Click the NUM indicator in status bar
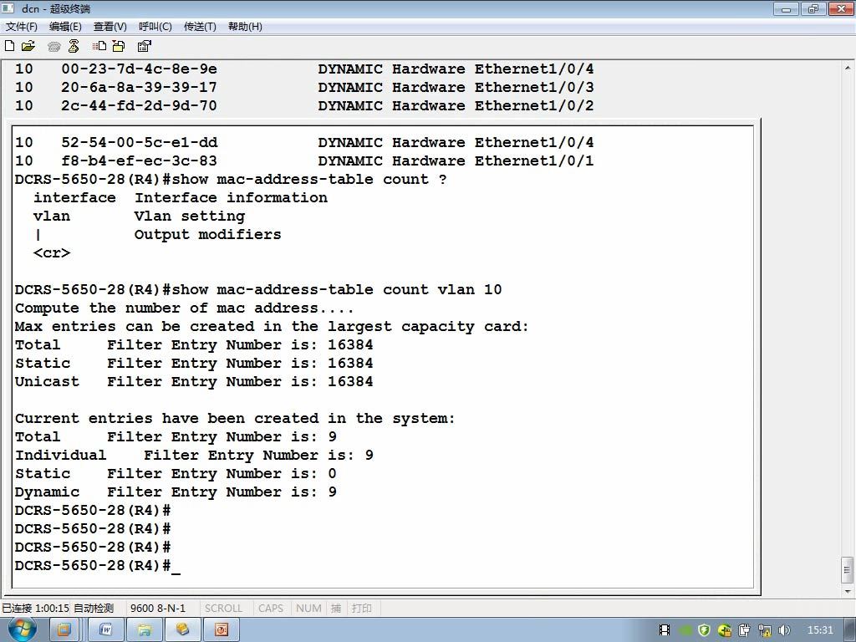 click(x=308, y=608)
